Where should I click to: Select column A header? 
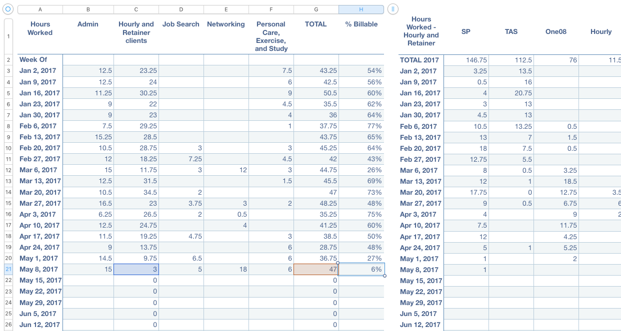click(40, 9)
